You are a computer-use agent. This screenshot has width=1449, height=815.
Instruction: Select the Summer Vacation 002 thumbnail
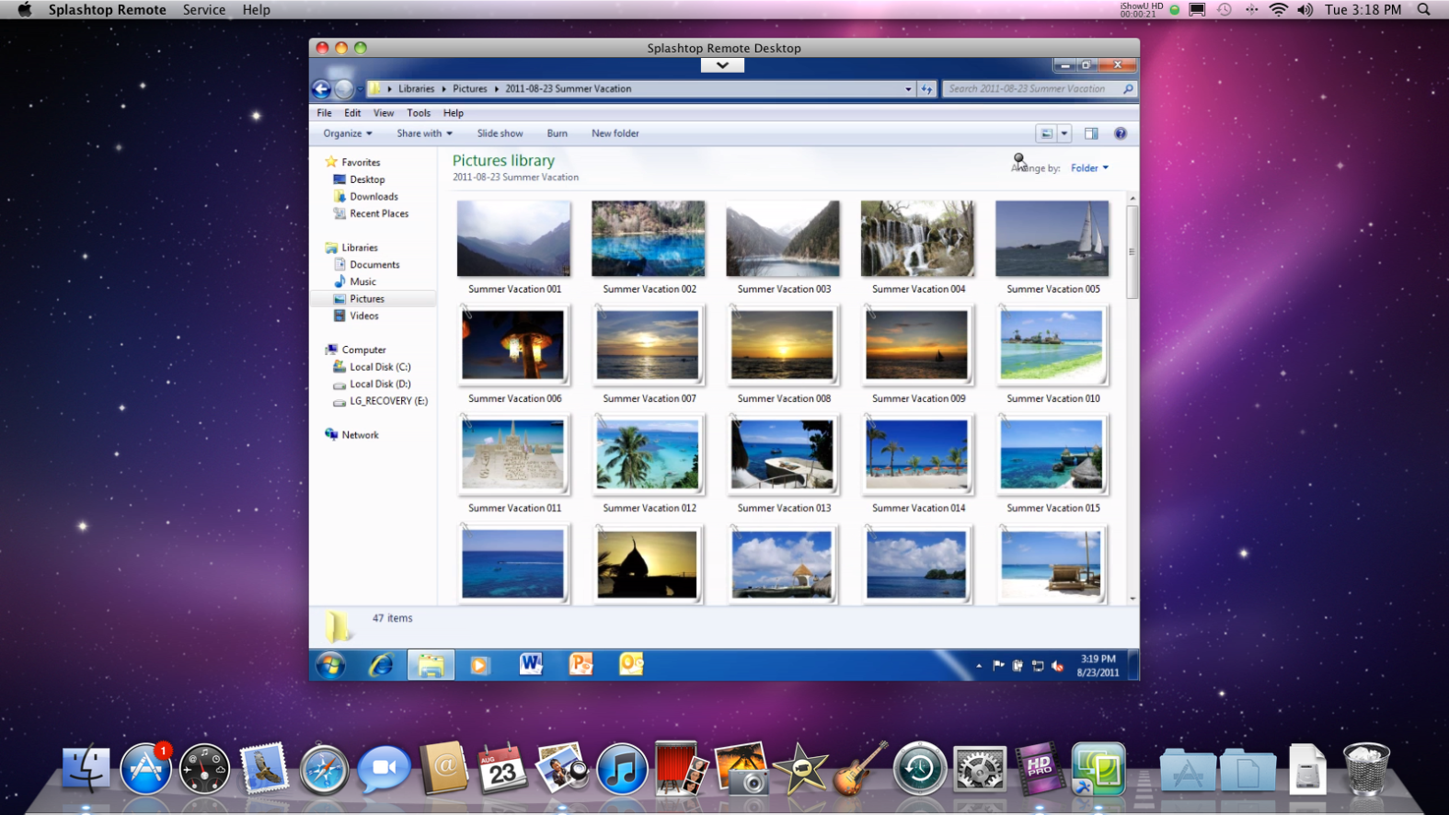tap(649, 239)
